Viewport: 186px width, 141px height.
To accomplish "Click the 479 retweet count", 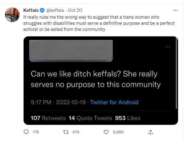I will tap(76, 132).
